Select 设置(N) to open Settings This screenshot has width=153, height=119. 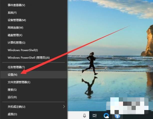34,75
